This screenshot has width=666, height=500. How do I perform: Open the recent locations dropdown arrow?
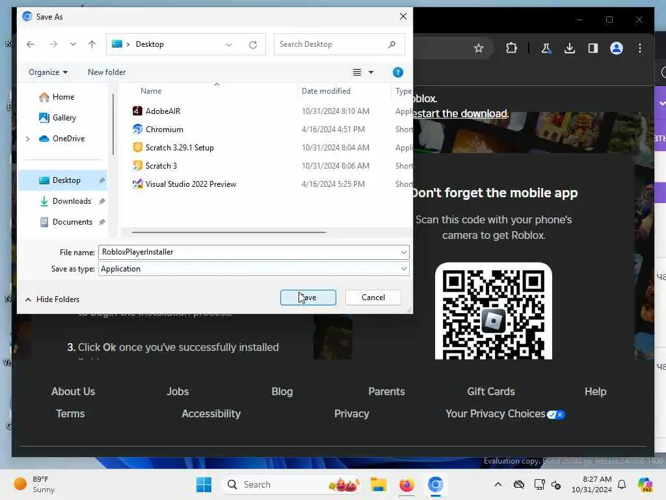pos(73,44)
